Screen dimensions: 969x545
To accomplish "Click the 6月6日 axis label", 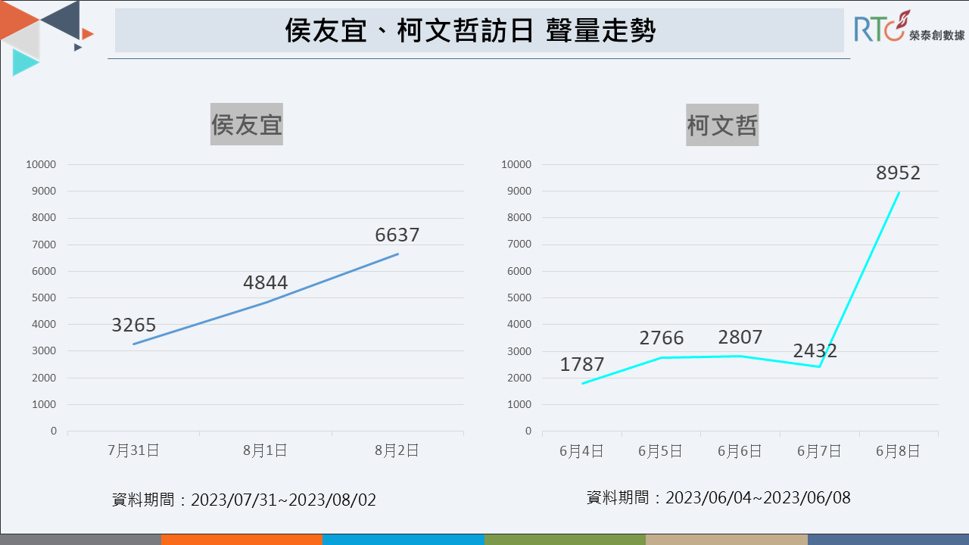I will (740, 451).
